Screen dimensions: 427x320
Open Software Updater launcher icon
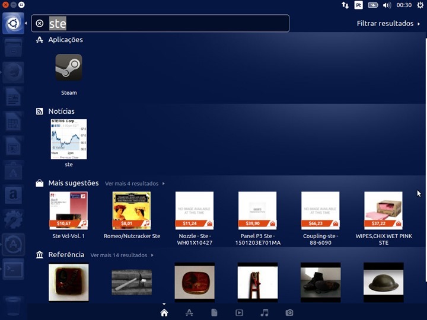click(x=13, y=244)
